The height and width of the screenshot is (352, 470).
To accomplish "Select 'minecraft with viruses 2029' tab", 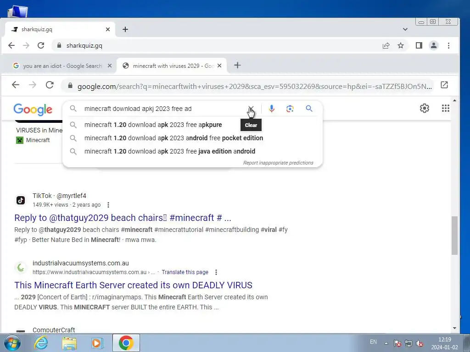I will [x=172, y=66].
